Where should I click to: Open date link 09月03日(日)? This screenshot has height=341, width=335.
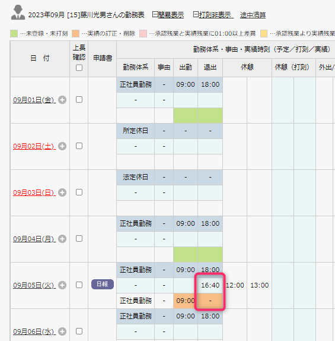[34, 192]
